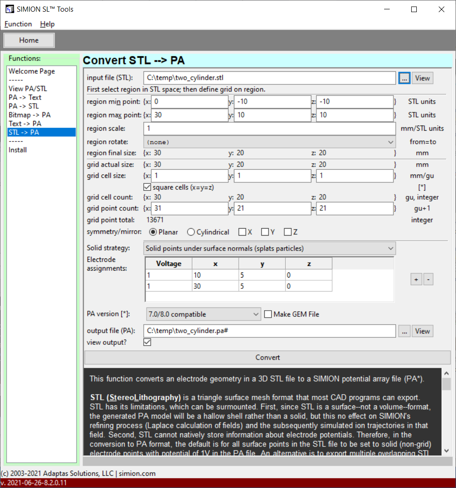Enable Y mirror checkbox
456x488 pixels.
pos(265,232)
